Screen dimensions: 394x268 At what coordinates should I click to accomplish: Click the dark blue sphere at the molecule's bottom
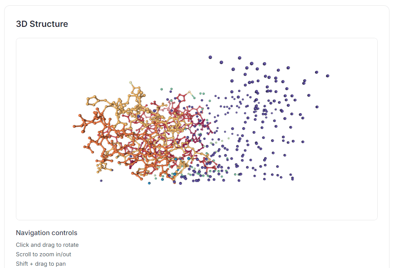tap(149, 183)
